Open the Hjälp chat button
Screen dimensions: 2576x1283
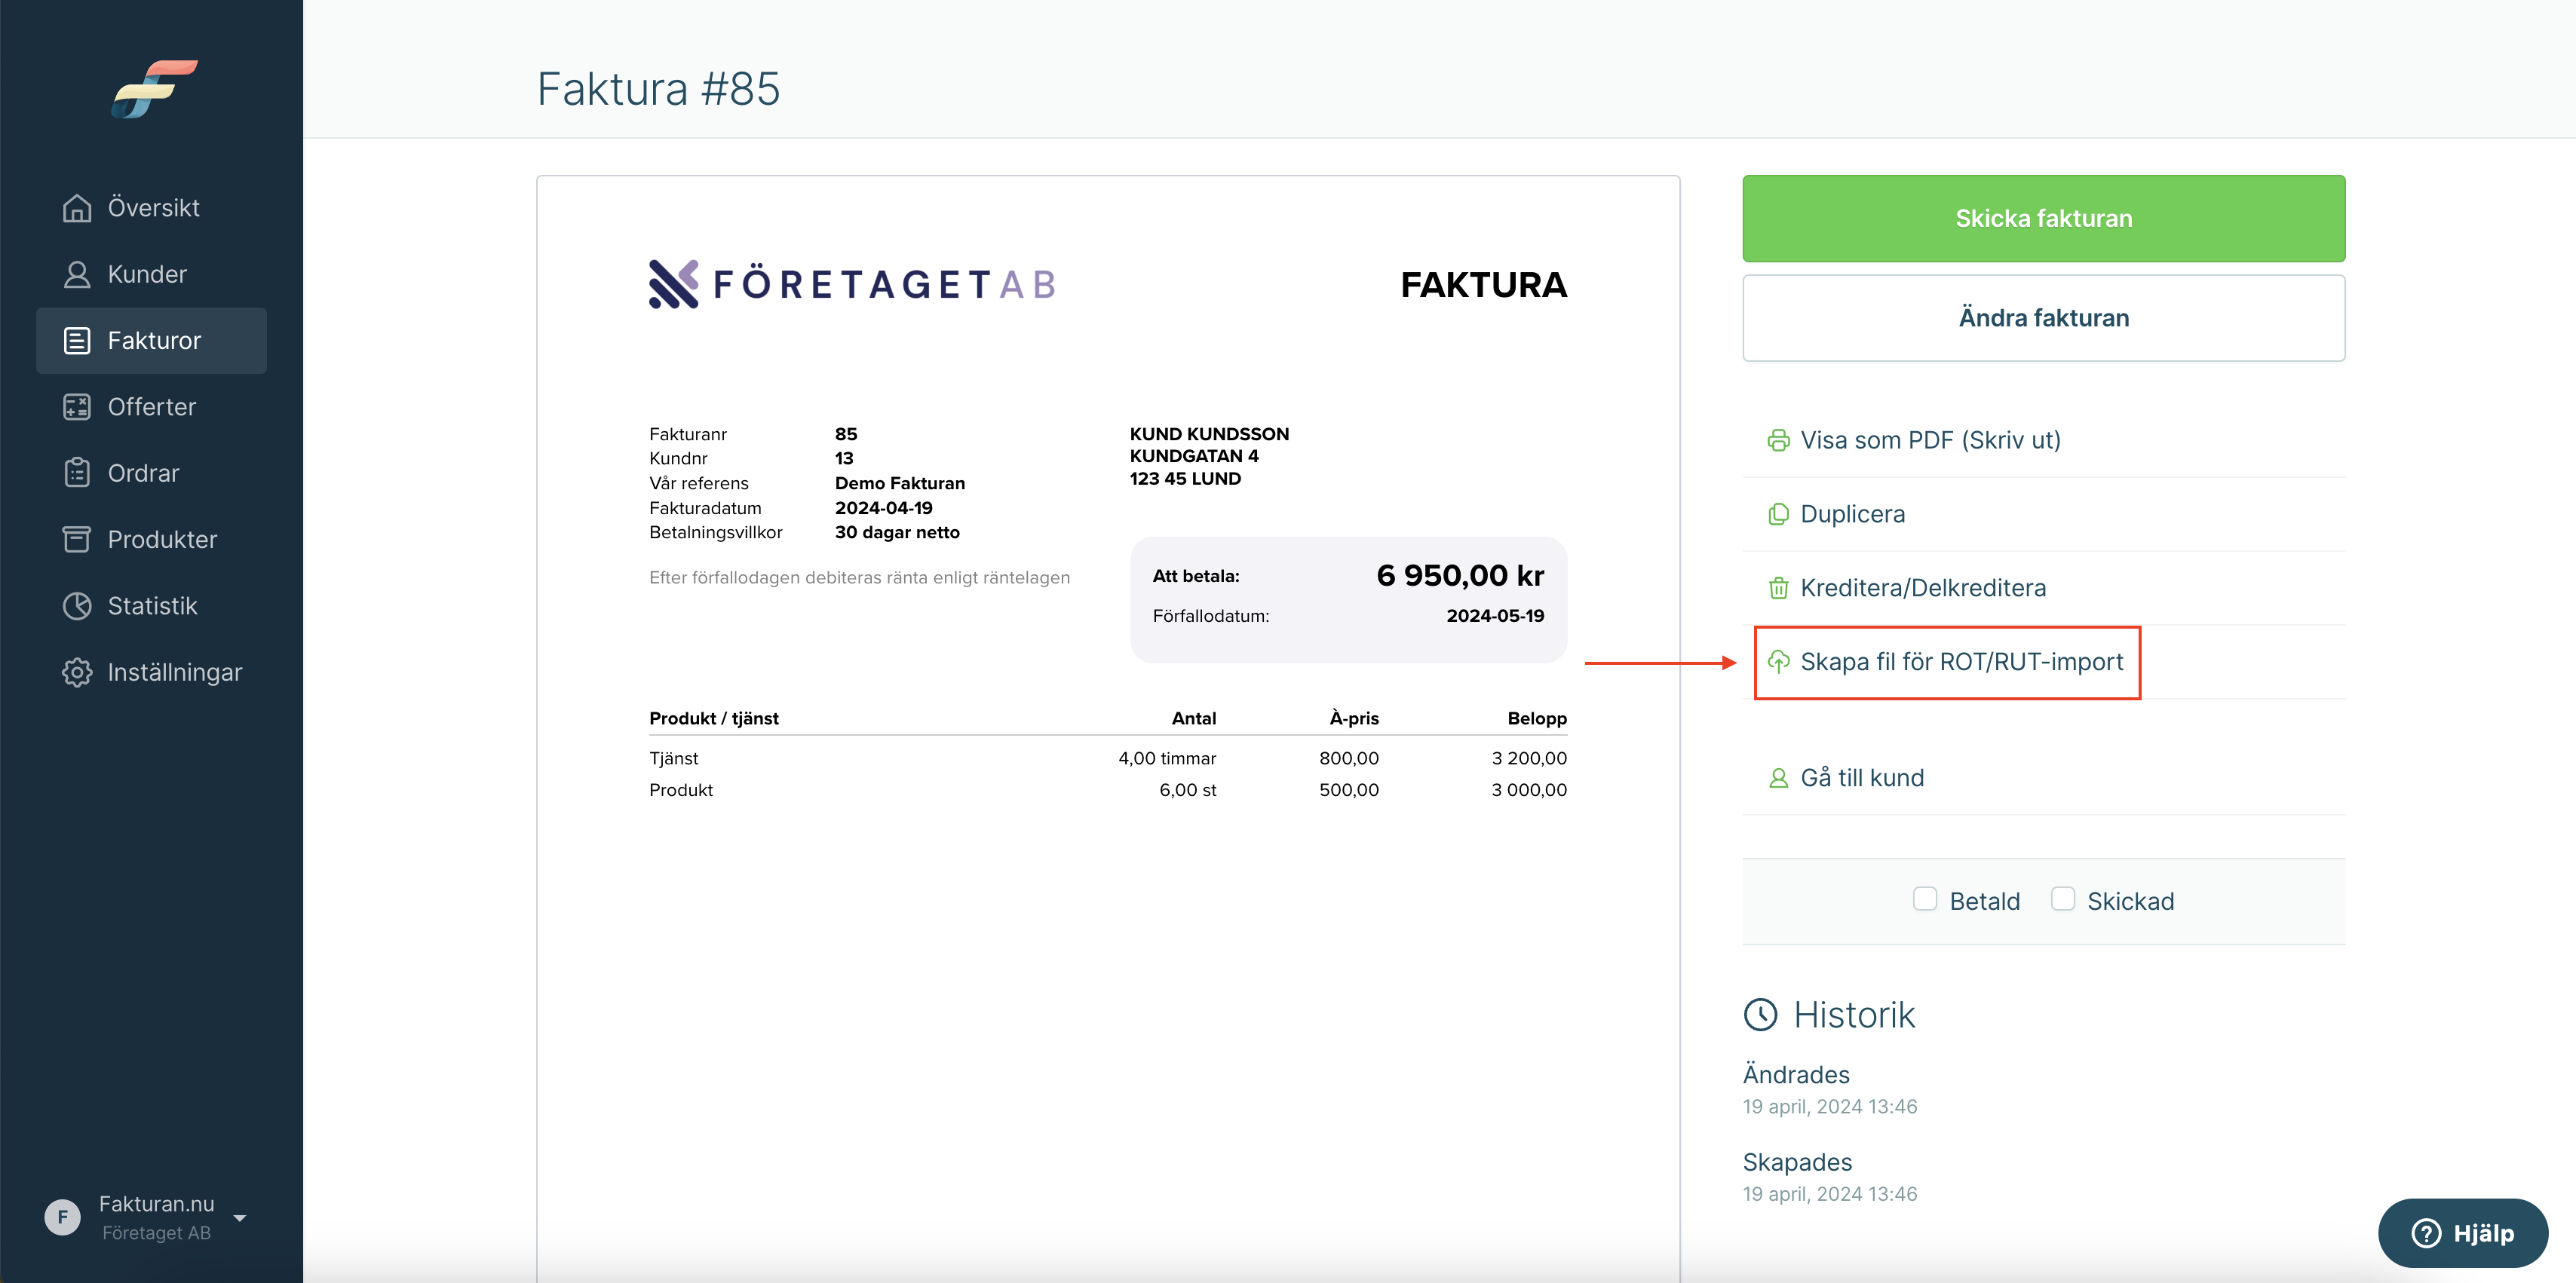click(x=2462, y=1233)
